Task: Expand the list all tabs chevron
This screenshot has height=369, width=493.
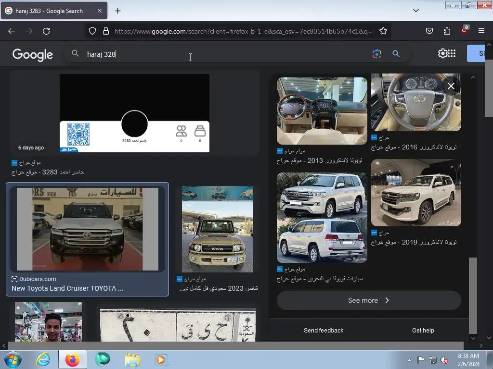Action: tap(415, 11)
